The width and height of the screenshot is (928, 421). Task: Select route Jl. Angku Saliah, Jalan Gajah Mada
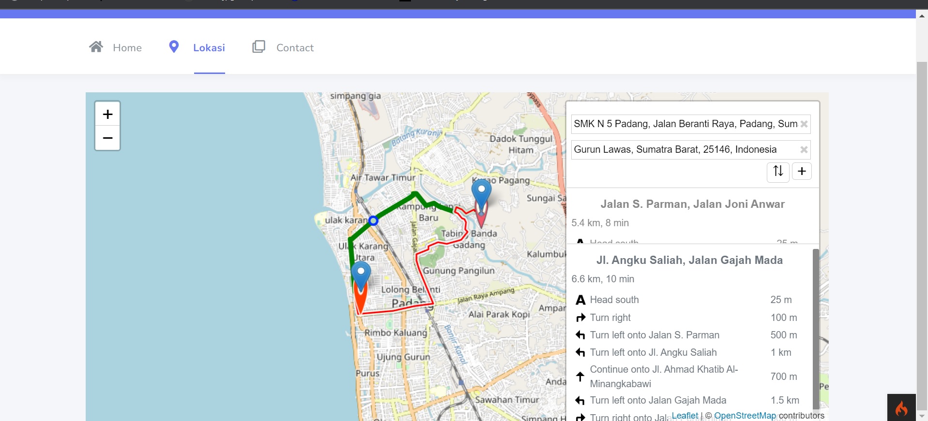(x=689, y=260)
